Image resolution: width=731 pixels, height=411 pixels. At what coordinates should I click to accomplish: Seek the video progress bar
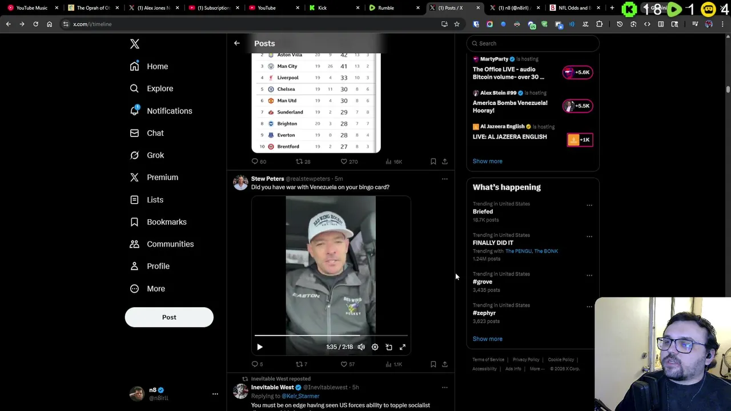tap(331, 336)
